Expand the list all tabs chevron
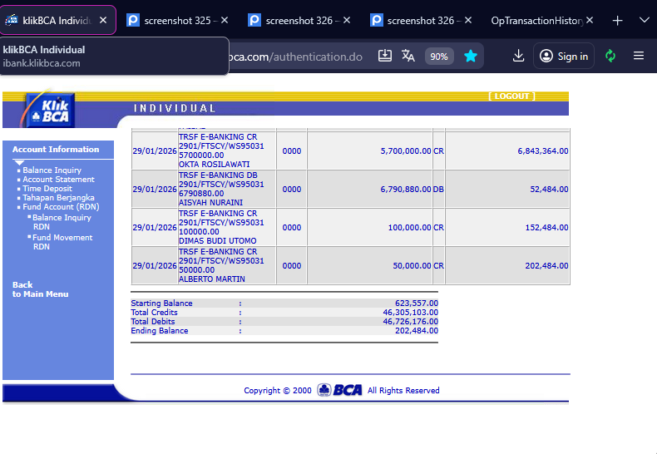The image size is (657, 454). (x=645, y=20)
